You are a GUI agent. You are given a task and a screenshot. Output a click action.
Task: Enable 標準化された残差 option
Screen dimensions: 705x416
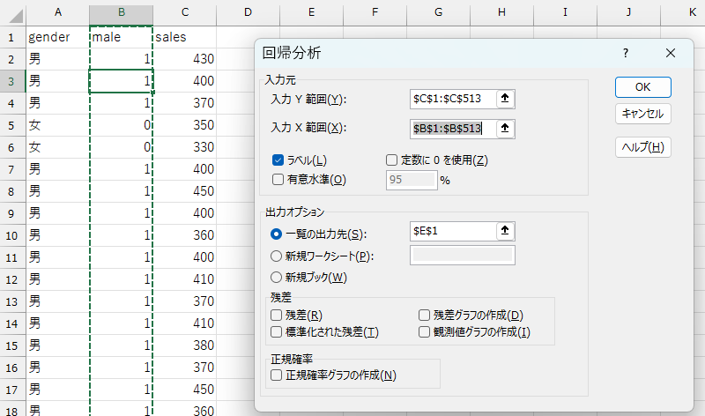pyautogui.click(x=278, y=332)
